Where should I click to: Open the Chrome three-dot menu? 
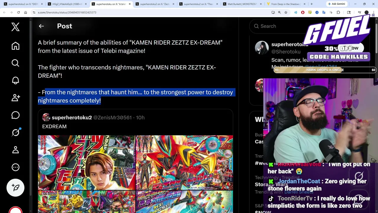point(374,12)
